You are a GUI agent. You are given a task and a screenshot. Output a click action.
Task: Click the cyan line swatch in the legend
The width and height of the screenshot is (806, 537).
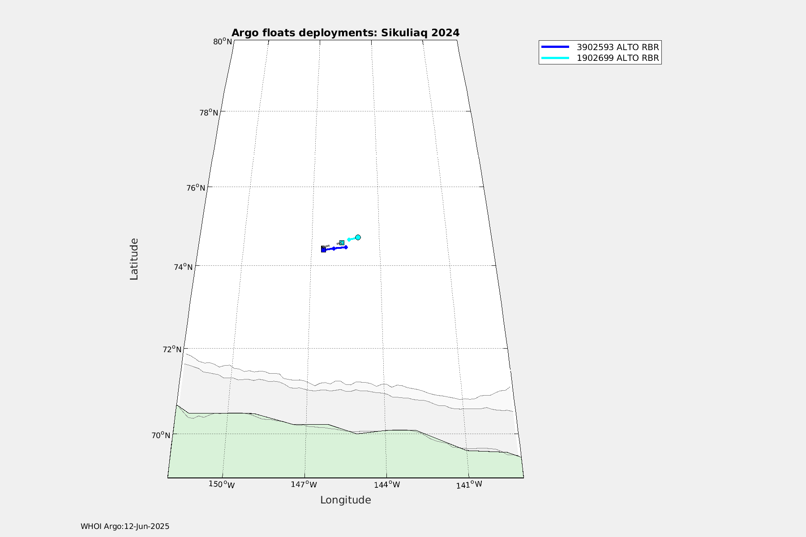pyautogui.click(x=555, y=58)
